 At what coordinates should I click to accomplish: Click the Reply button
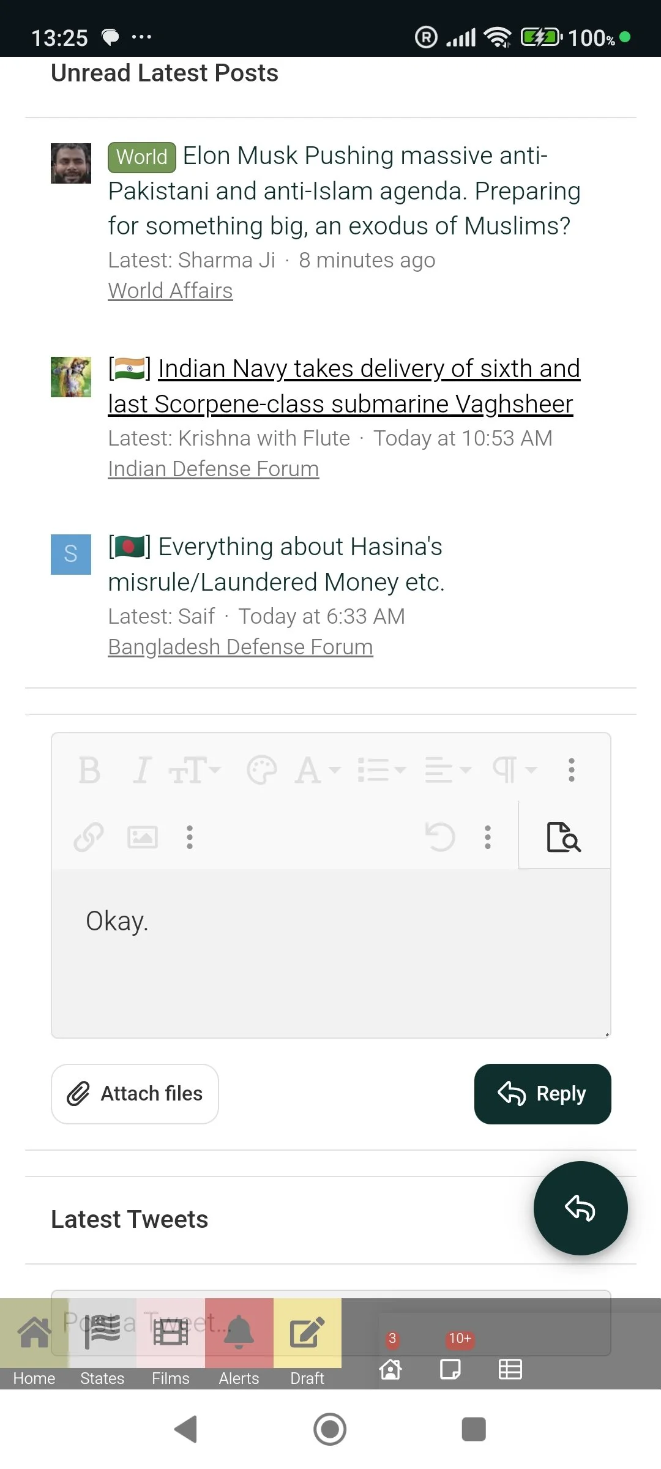(x=542, y=1094)
